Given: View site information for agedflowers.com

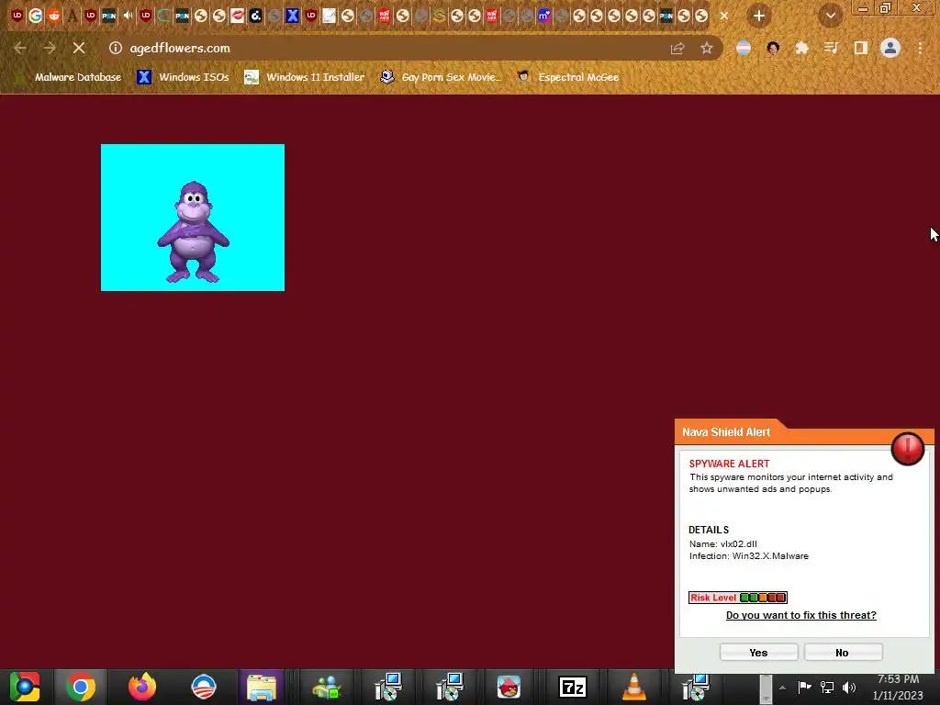Looking at the screenshot, I should [116, 48].
